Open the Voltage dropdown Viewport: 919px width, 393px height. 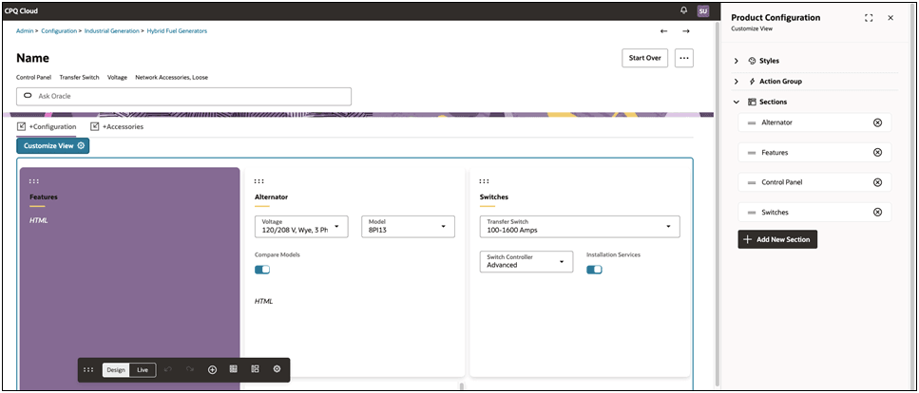301,227
